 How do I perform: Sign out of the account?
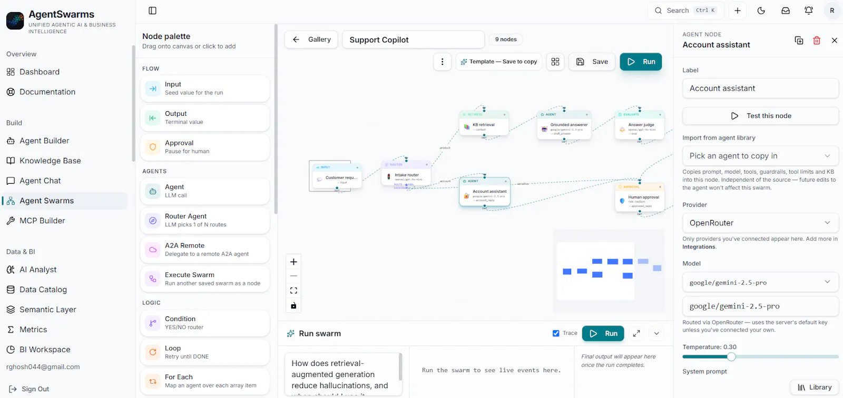(x=29, y=390)
